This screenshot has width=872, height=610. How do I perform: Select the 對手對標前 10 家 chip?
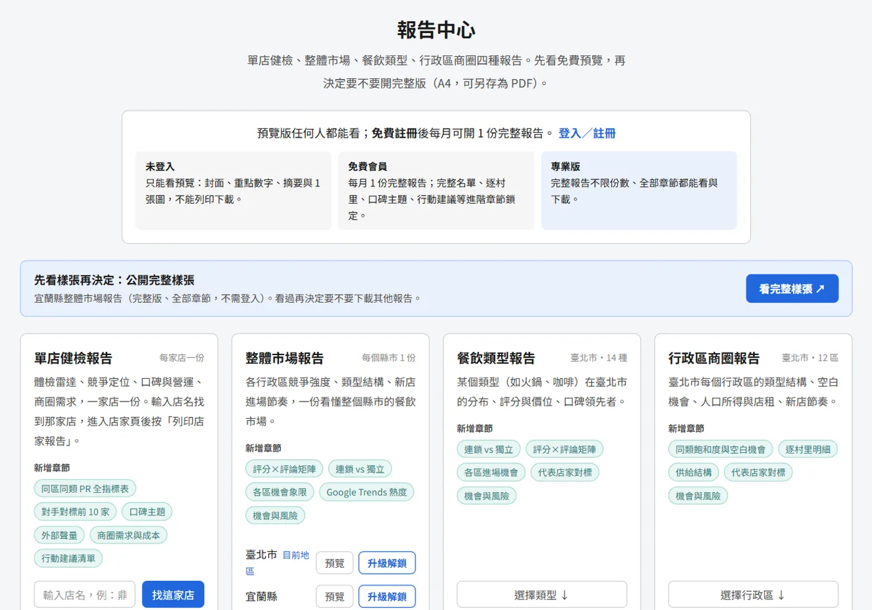click(75, 512)
